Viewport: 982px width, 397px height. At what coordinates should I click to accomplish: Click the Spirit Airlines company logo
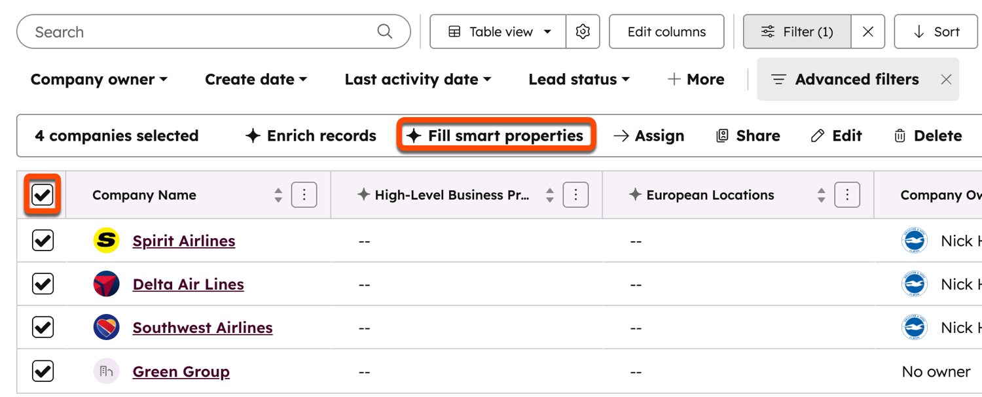point(106,240)
